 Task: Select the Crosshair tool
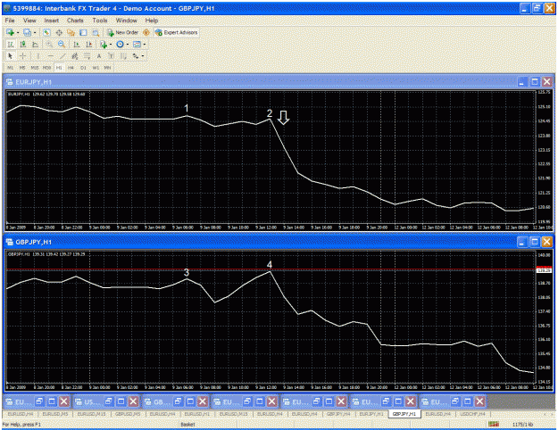pyautogui.click(x=23, y=56)
